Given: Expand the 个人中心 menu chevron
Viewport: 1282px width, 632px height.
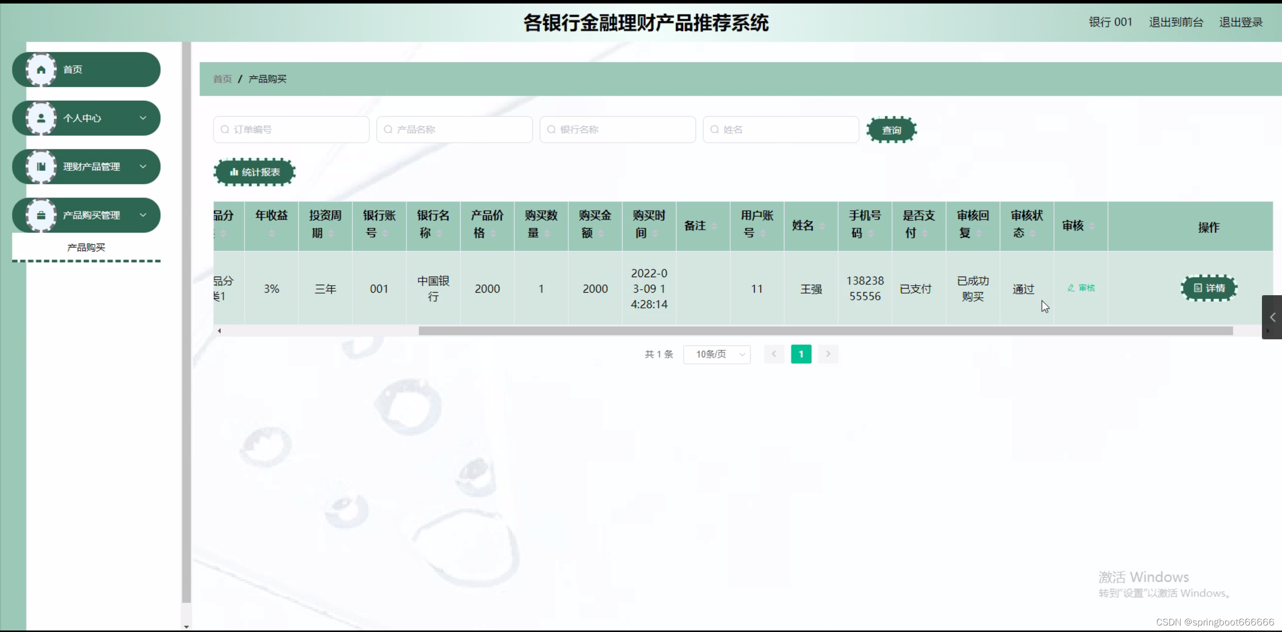Looking at the screenshot, I should (x=143, y=118).
